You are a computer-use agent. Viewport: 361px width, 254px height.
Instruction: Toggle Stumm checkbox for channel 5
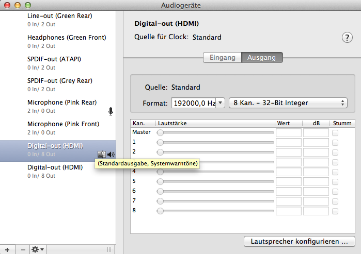tap(335, 182)
